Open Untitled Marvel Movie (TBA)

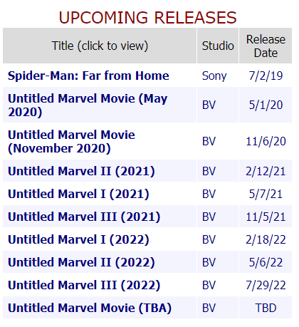(x=90, y=308)
